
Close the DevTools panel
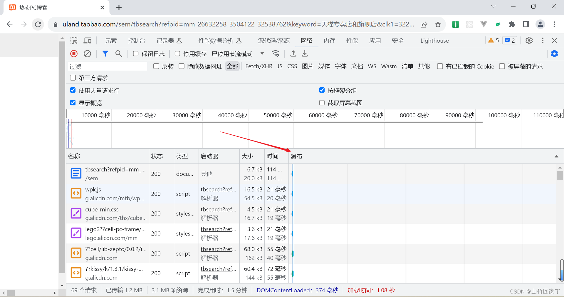(554, 41)
